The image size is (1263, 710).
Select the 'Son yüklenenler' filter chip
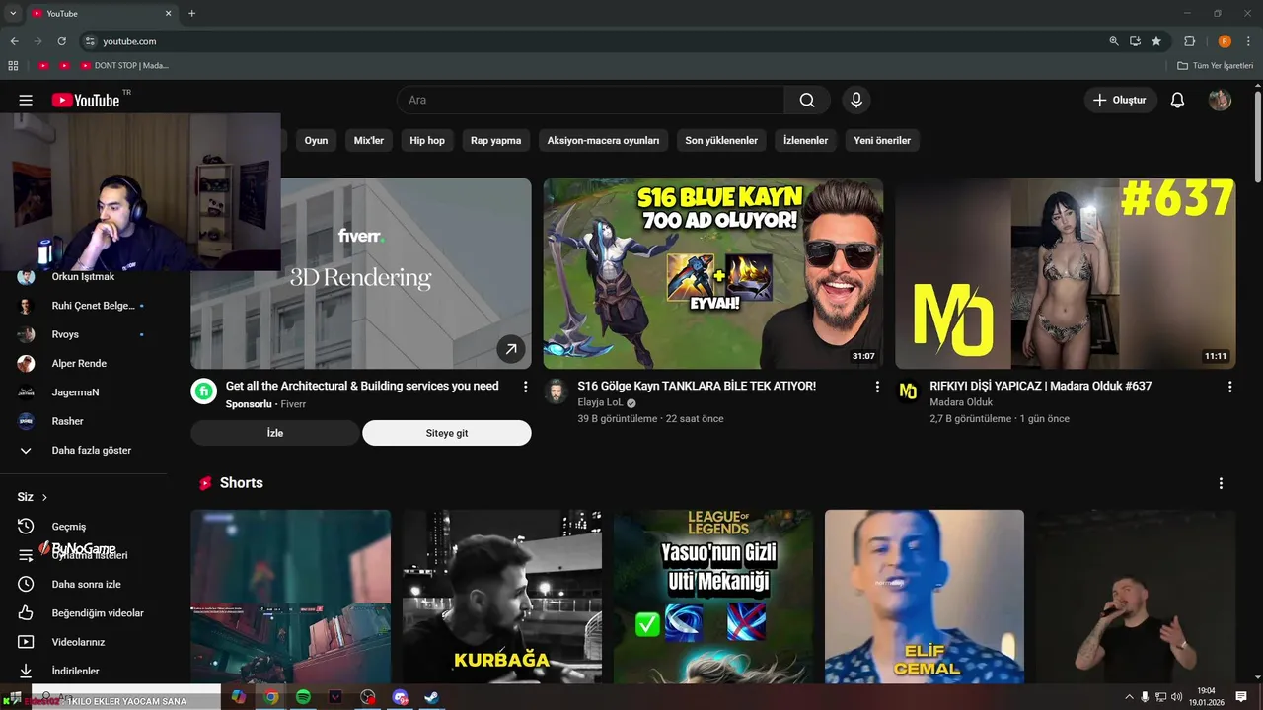click(721, 140)
